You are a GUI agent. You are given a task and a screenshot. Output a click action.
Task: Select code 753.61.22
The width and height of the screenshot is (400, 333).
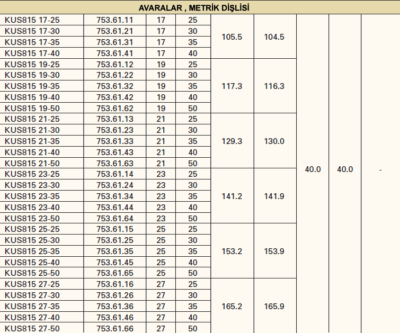(x=115, y=75)
